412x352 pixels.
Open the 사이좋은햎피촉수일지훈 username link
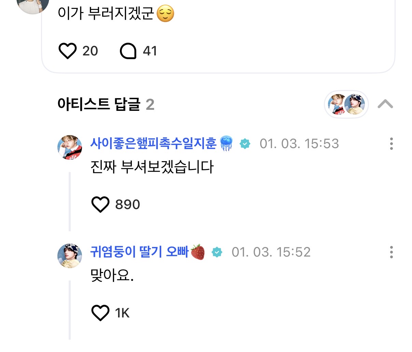pos(153,143)
